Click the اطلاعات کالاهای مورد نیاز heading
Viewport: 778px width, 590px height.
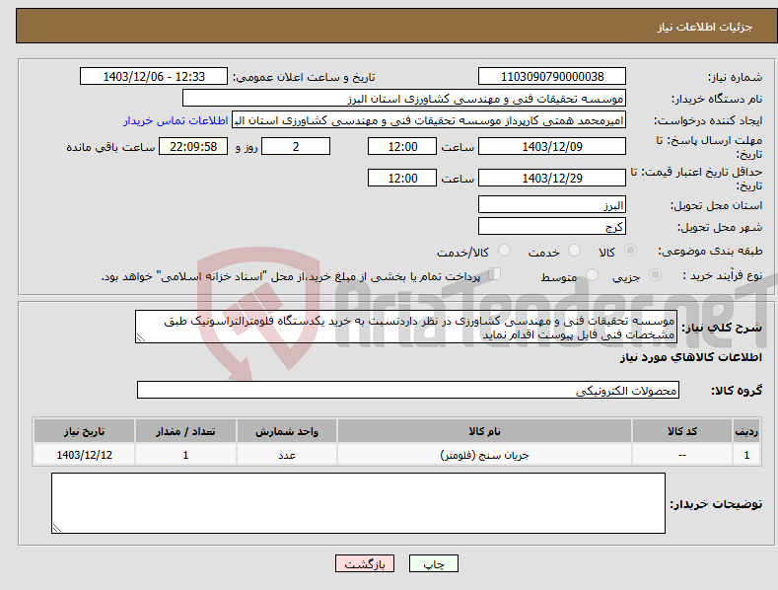click(690, 357)
